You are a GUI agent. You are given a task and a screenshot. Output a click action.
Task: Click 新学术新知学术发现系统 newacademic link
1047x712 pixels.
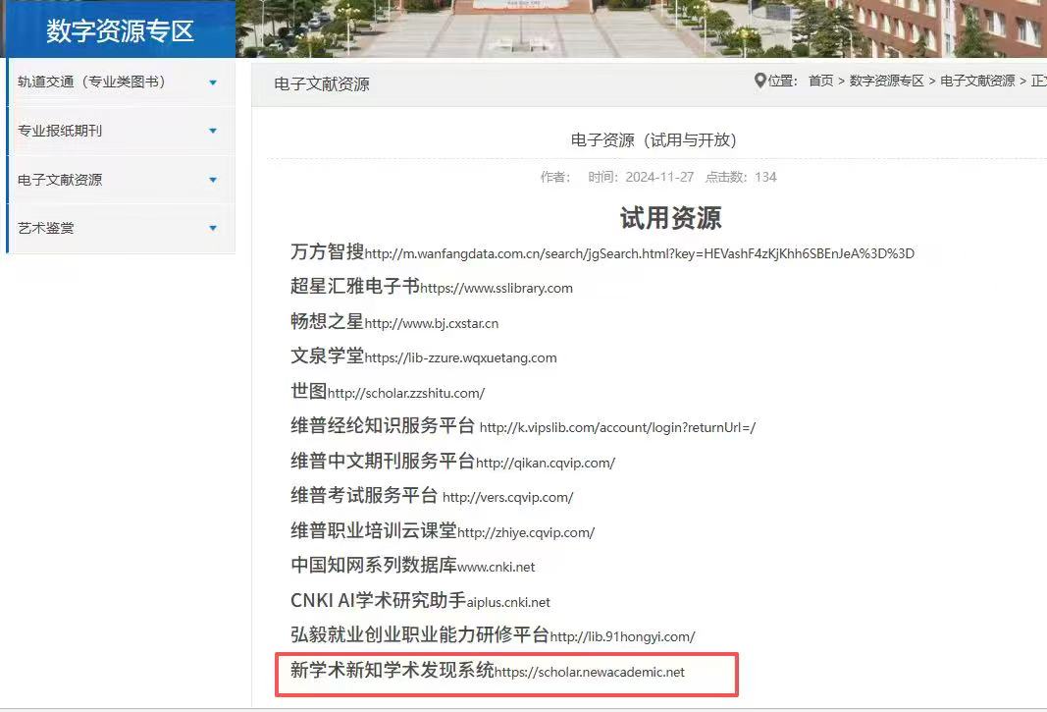[x=589, y=673]
